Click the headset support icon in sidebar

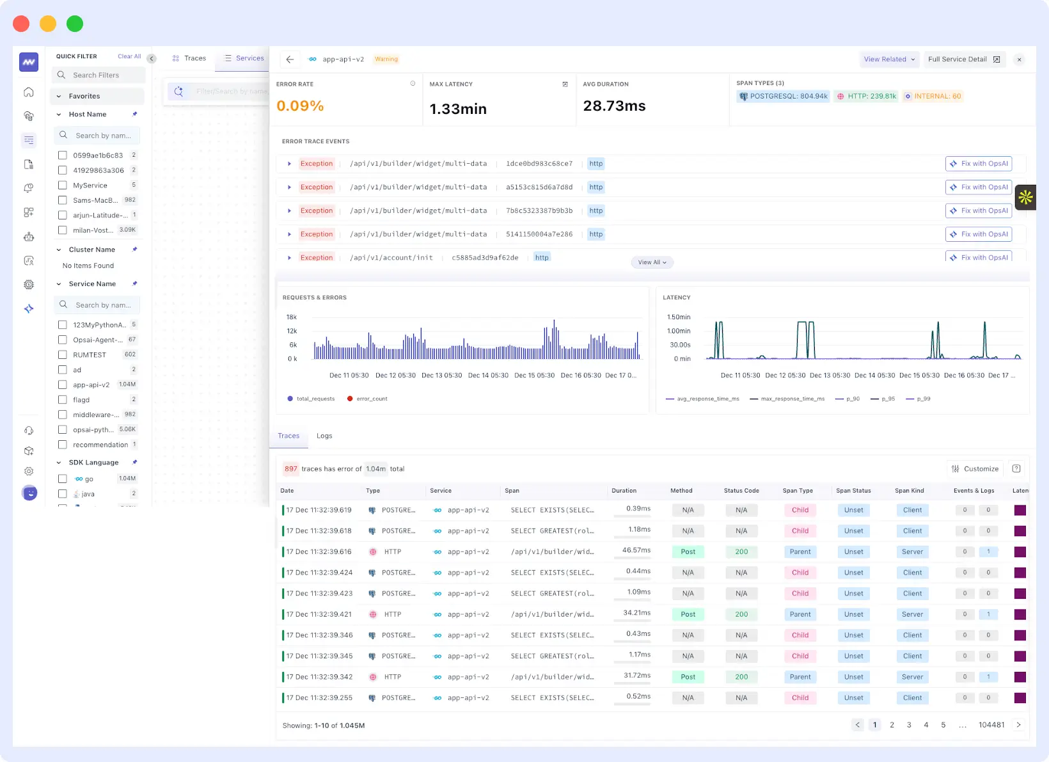point(29,431)
